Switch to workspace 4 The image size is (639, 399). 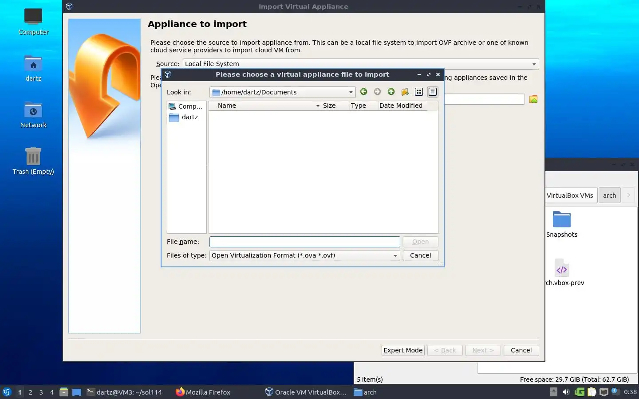51,392
